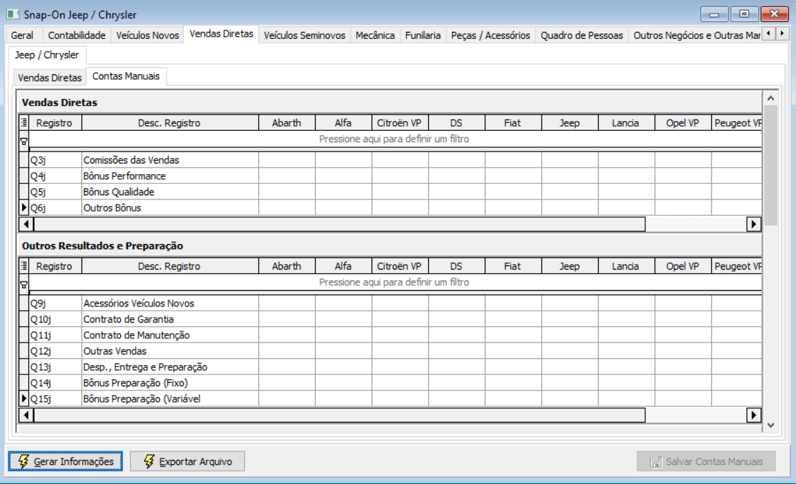Click Exportar Arquivo button
The image size is (796, 484).
click(188, 461)
